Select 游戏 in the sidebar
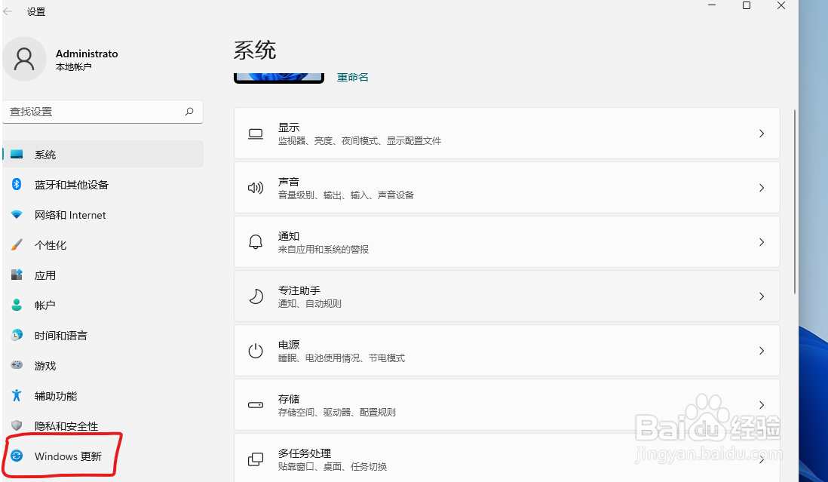This screenshot has height=482, width=828. pos(45,366)
